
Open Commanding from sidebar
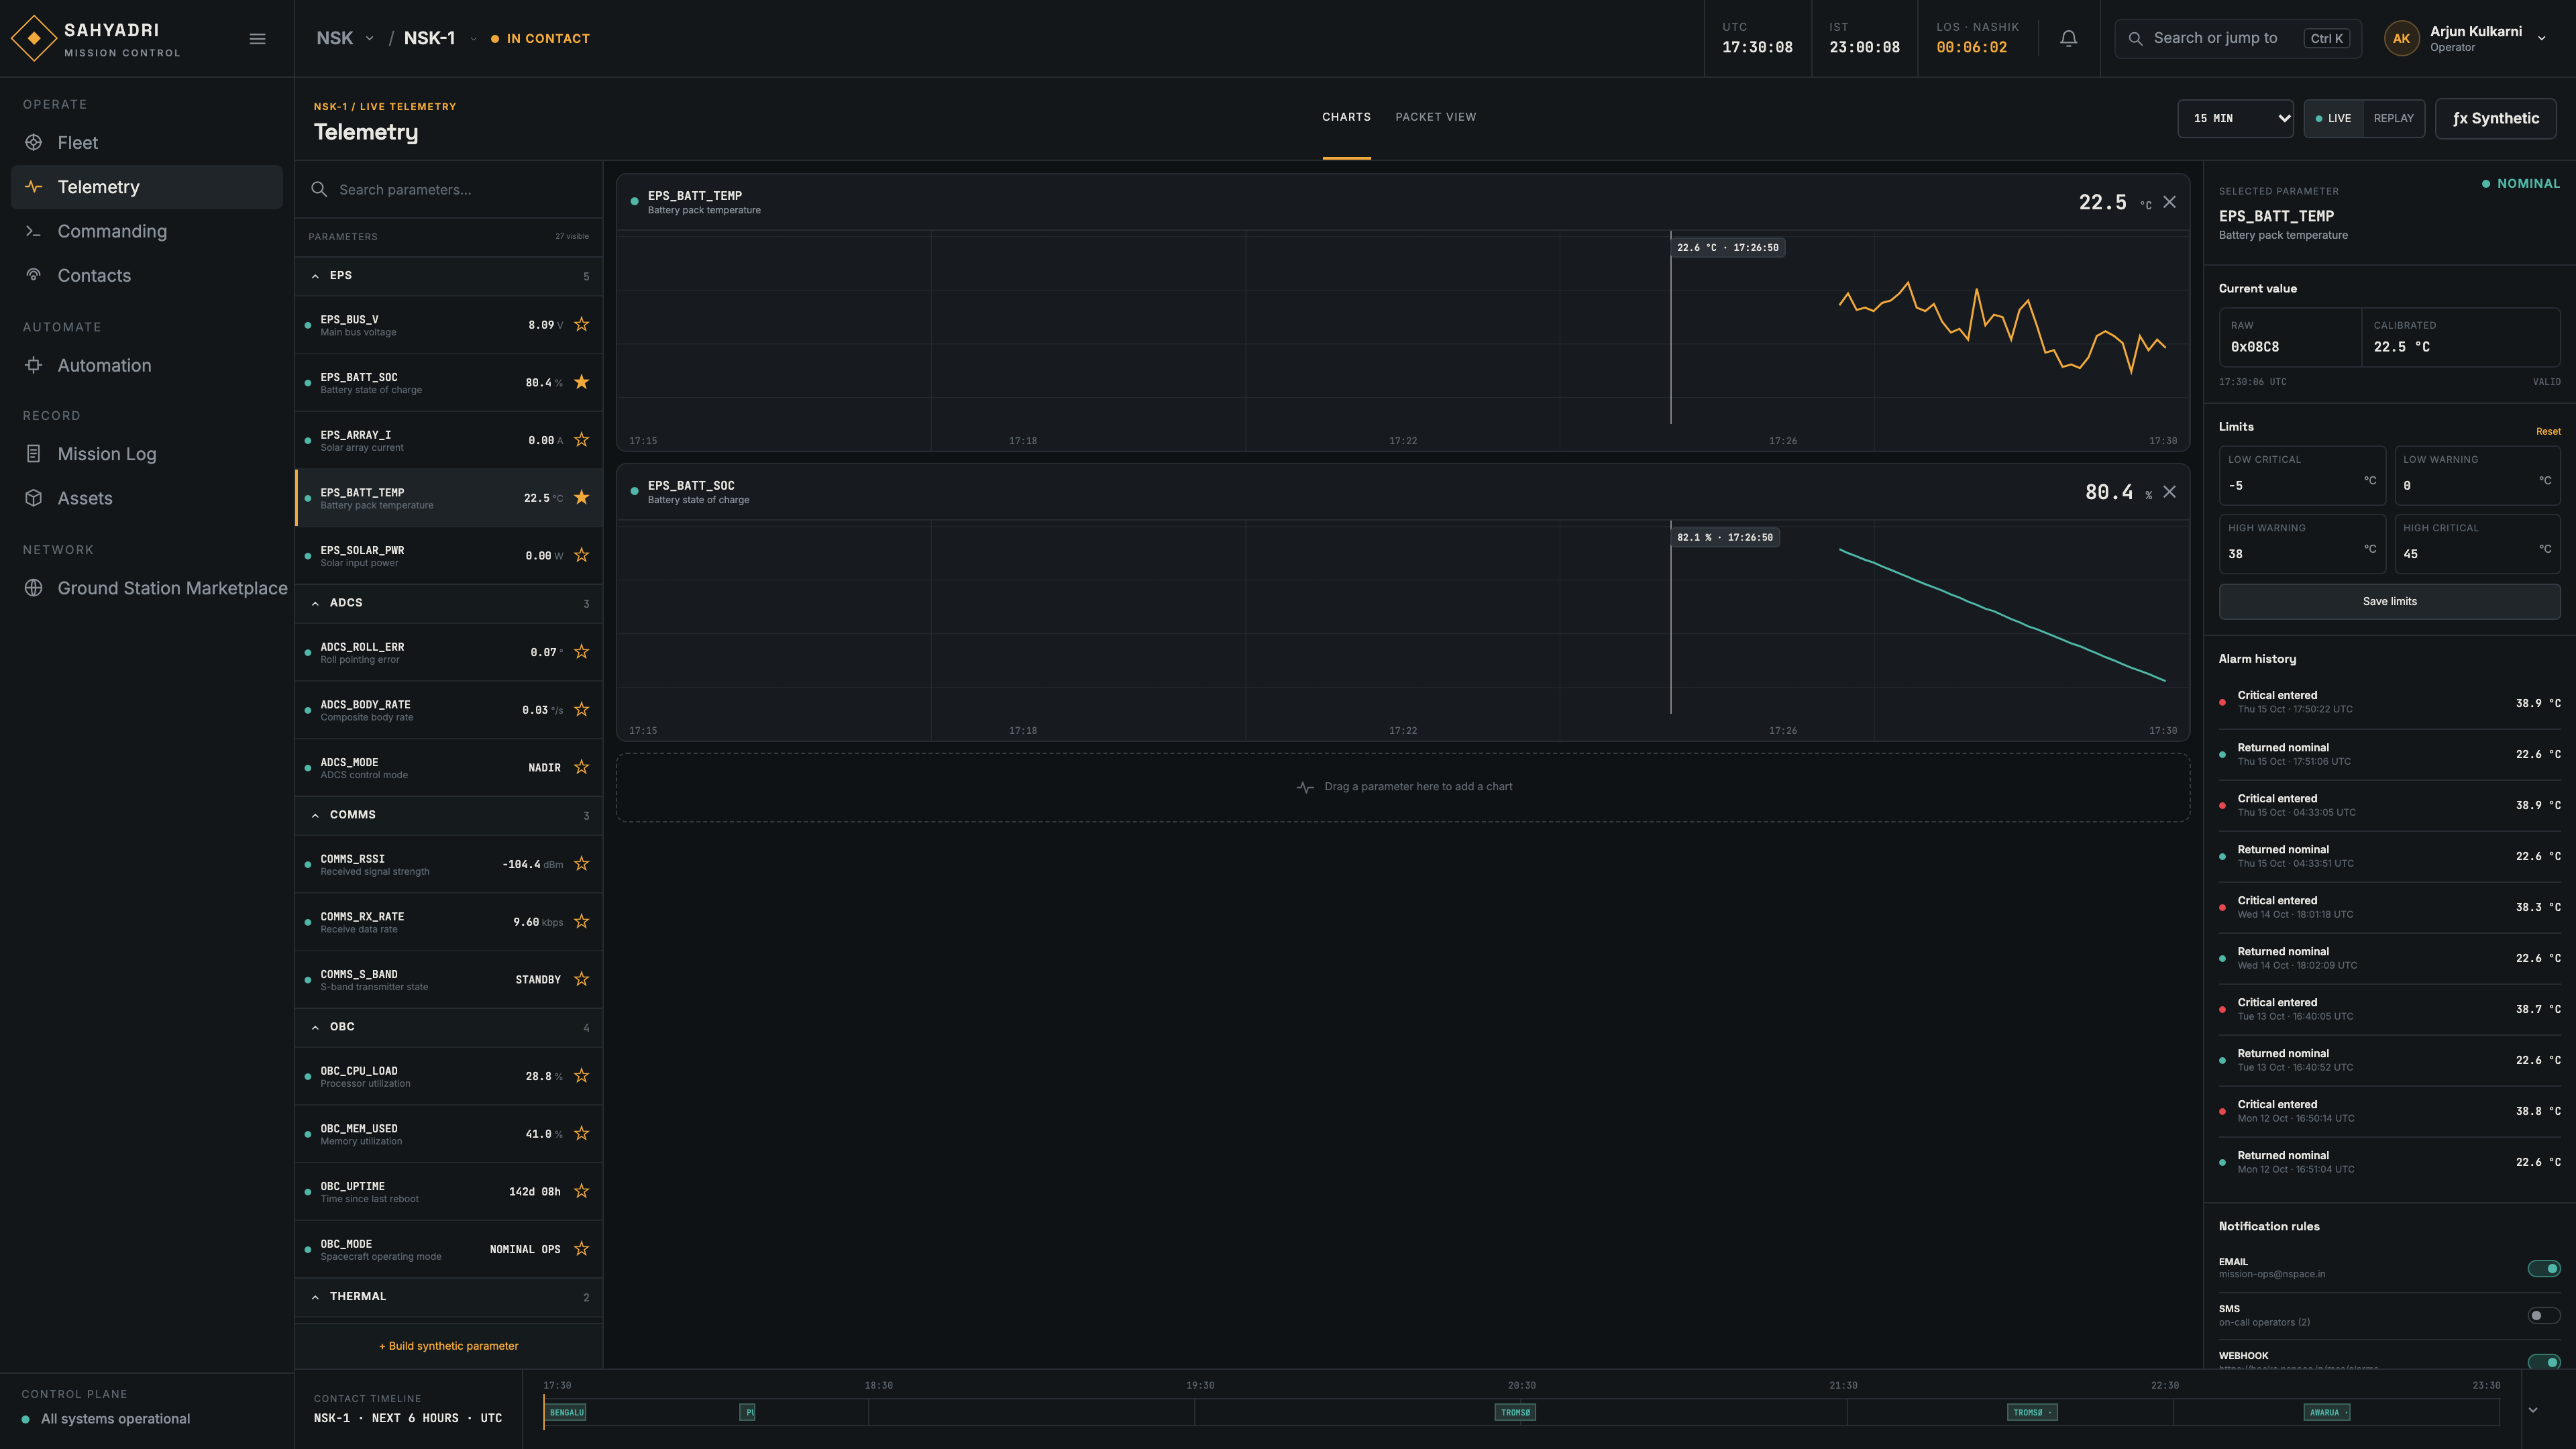tap(146, 231)
